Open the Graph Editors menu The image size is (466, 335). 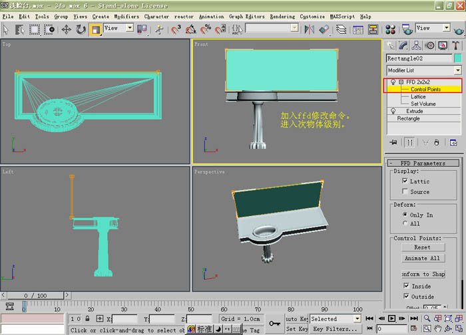pos(247,17)
